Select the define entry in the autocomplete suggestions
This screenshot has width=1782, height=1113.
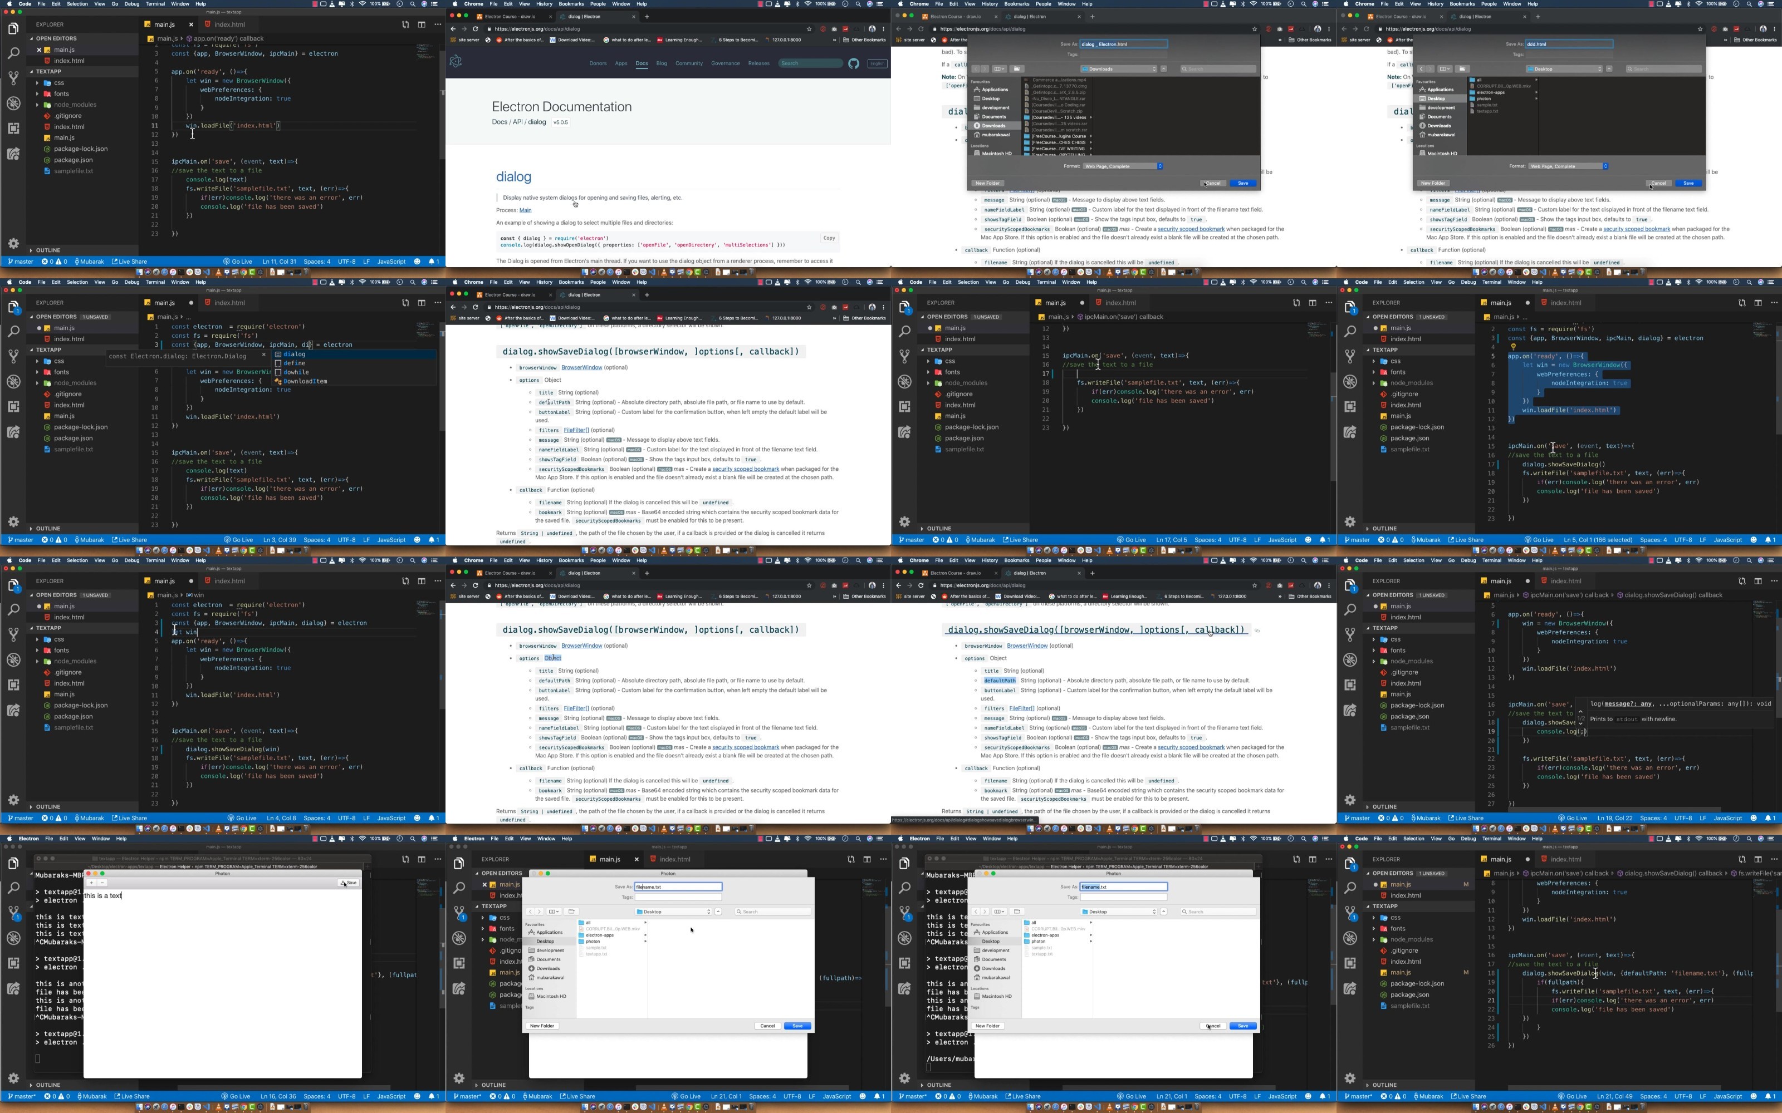tap(295, 363)
